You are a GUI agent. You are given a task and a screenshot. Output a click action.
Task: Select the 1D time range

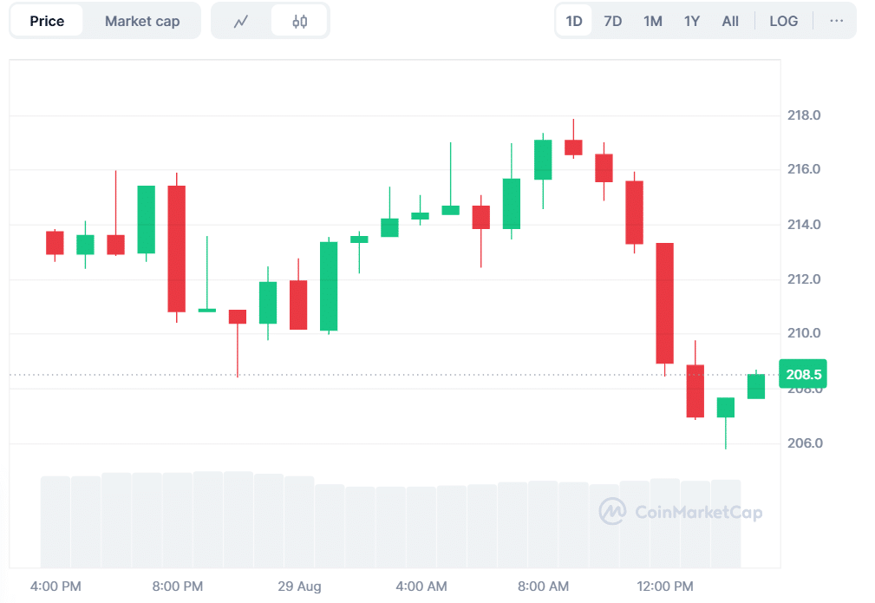[x=574, y=21]
